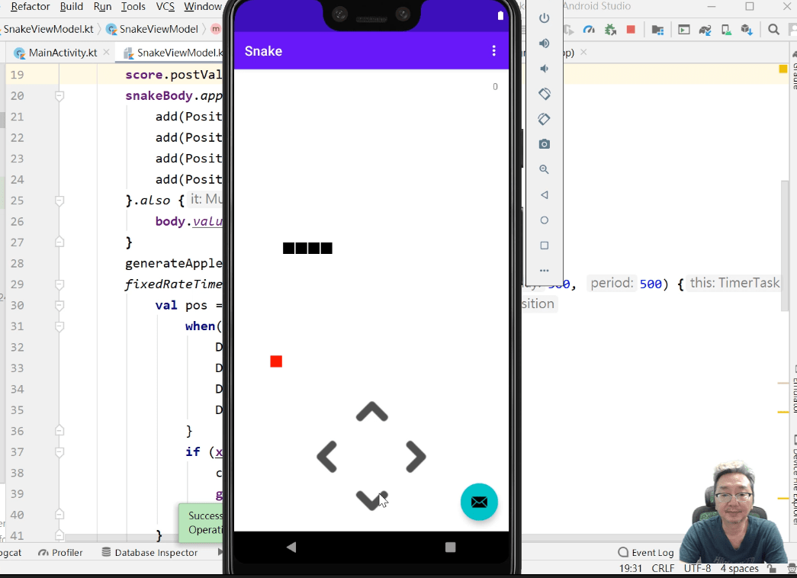Collapse the code fold at line 20
The height and width of the screenshot is (578, 797).
coord(59,95)
